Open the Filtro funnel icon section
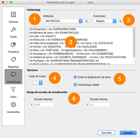 (13, 89)
